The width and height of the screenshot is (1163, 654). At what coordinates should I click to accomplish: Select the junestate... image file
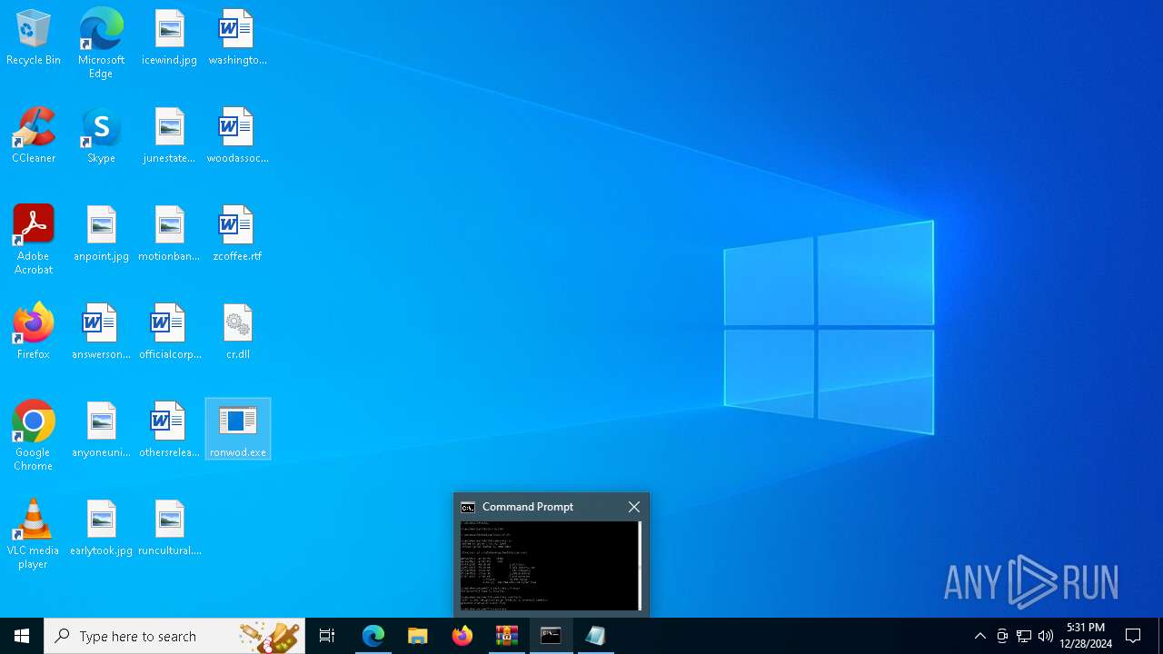click(169, 136)
